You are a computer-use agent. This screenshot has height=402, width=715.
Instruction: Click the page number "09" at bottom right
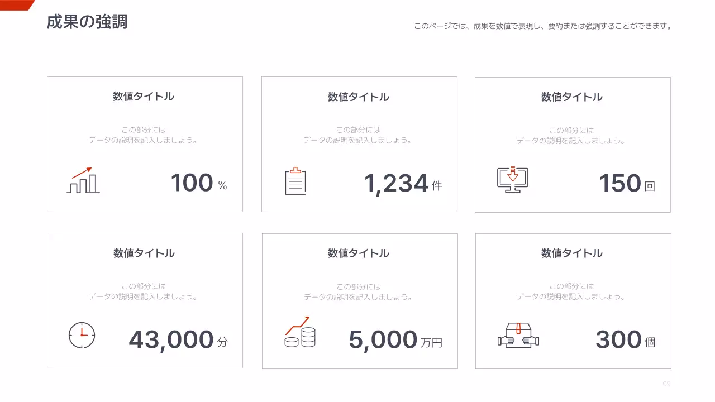point(666,384)
